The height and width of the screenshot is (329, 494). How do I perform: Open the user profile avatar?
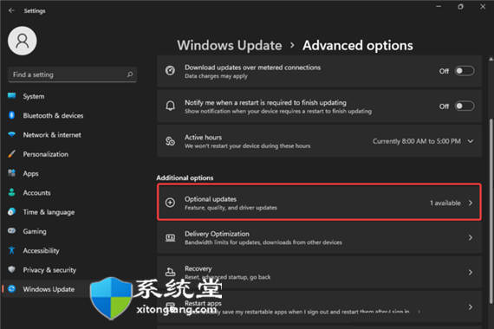pyautogui.click(x=23, y=41)
